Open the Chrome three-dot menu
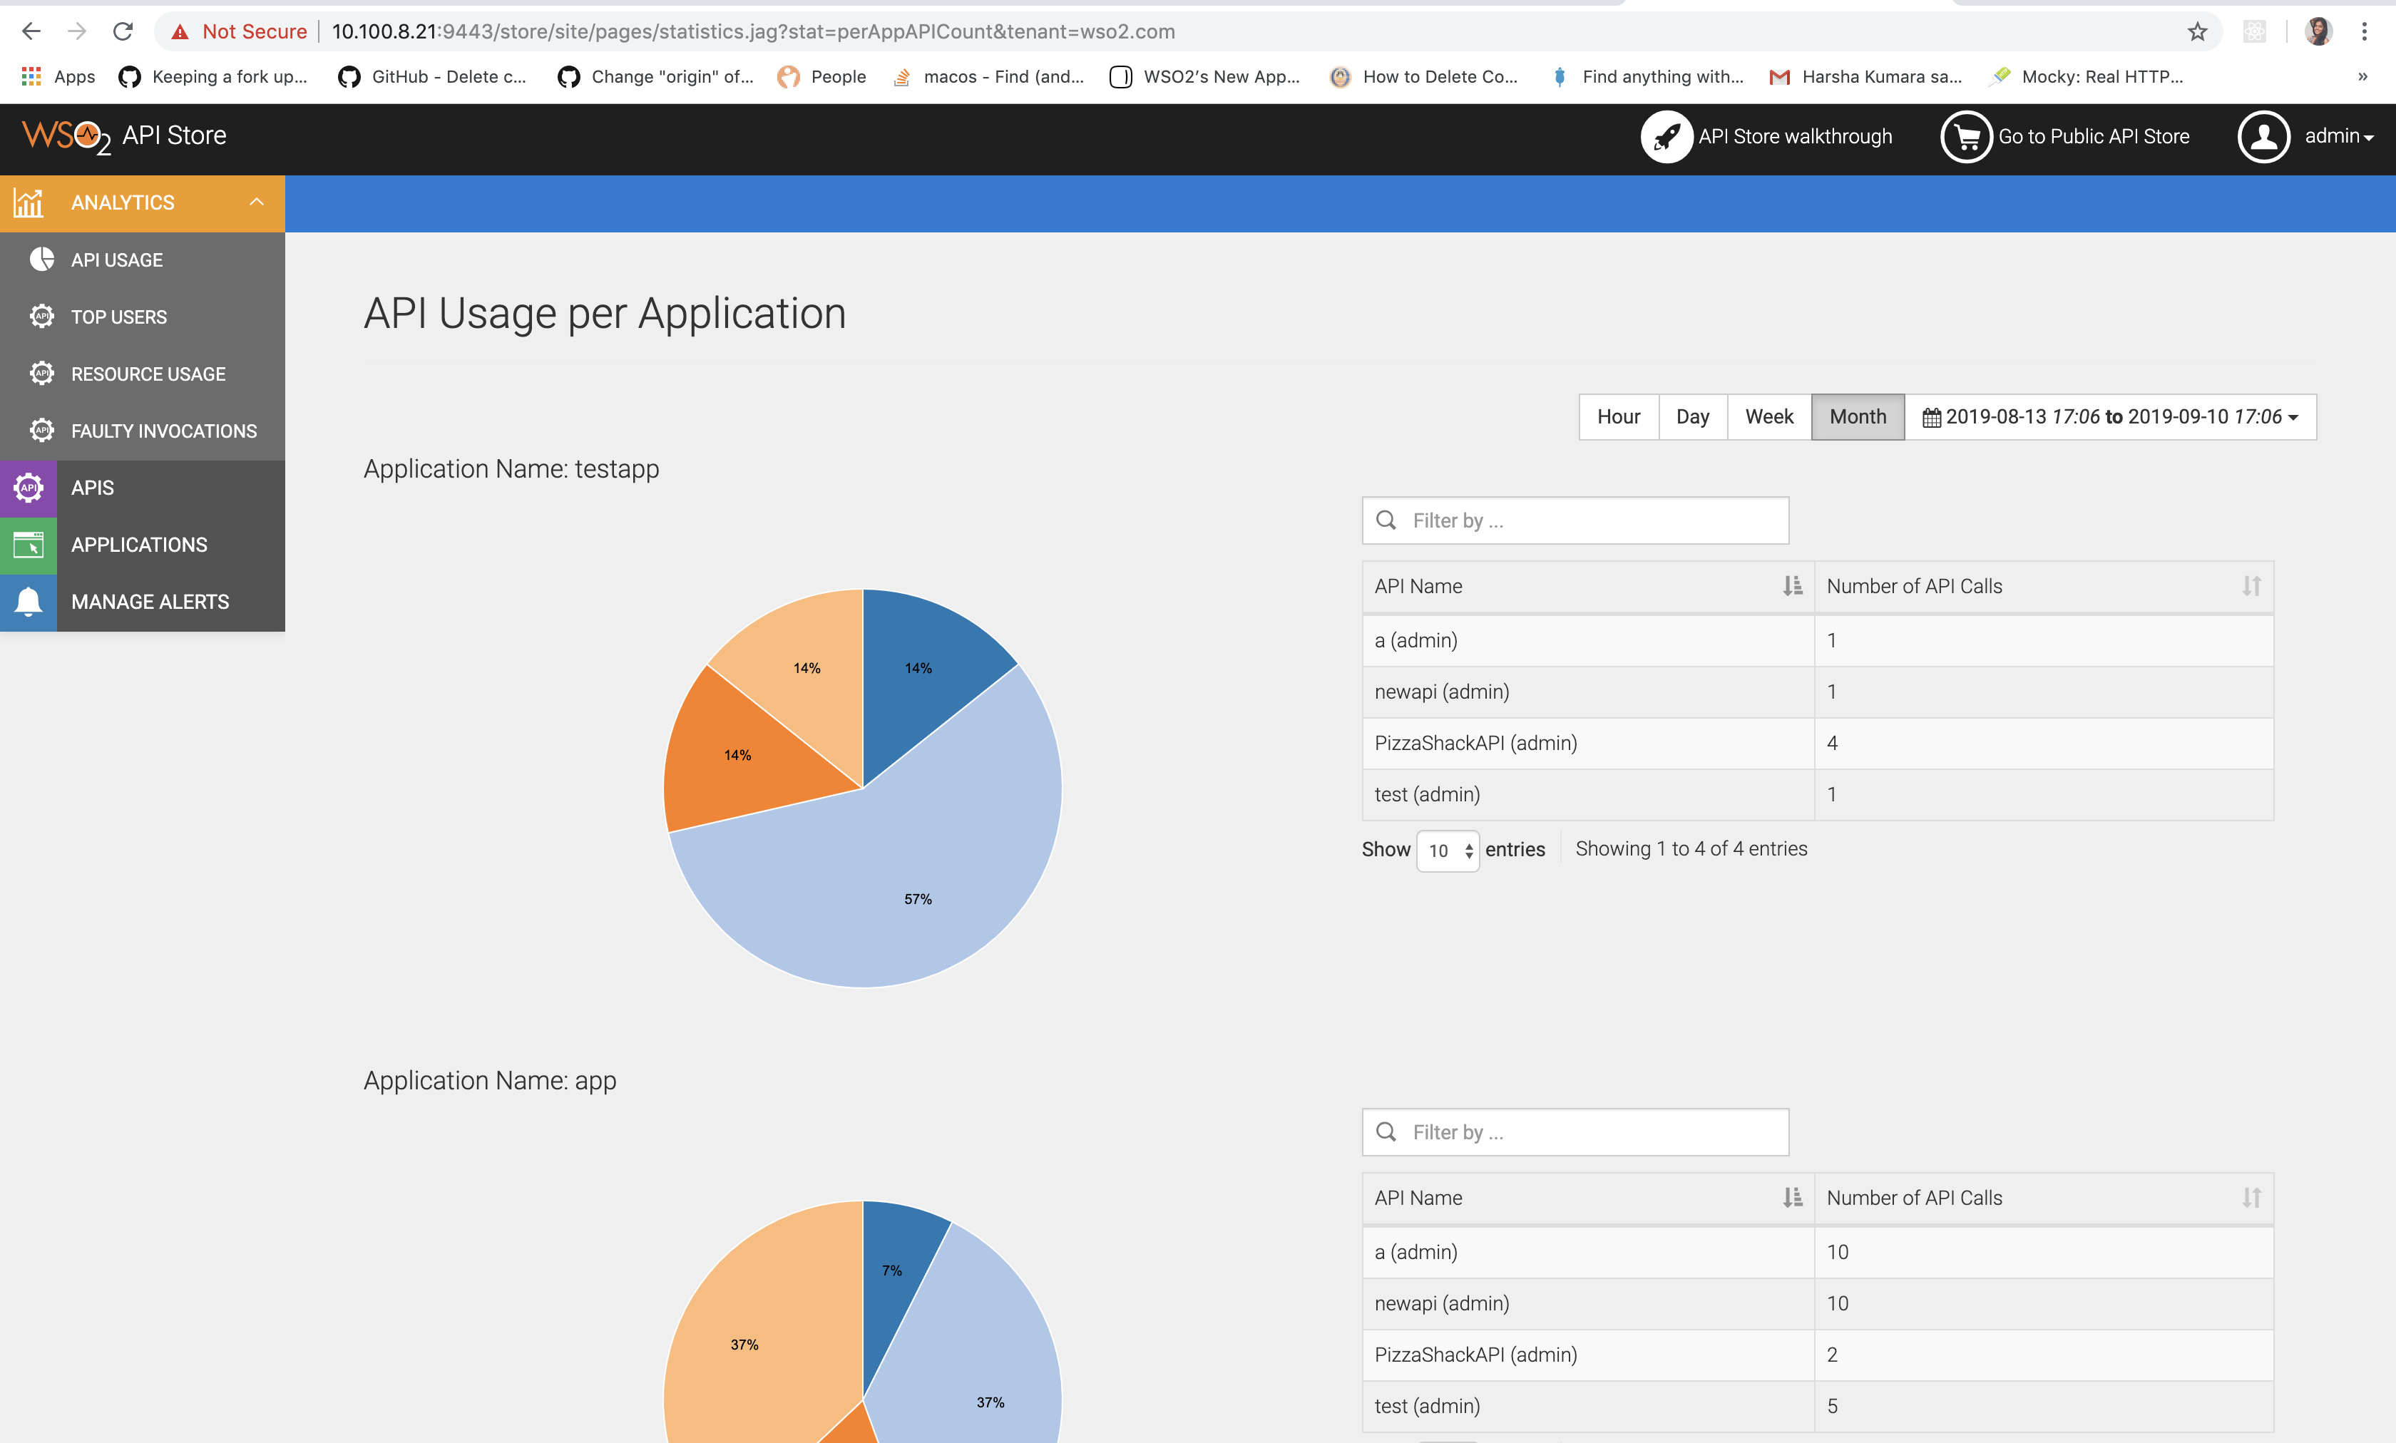This screenshot has width=2396, height=1443. 2364,31
